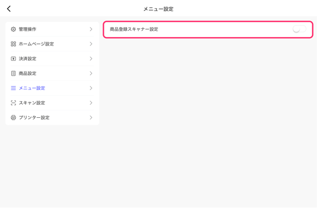Click the 商品登録スキャナー設定 label text
Viewport: 317px width, 210px height.
tap(134, 29)
